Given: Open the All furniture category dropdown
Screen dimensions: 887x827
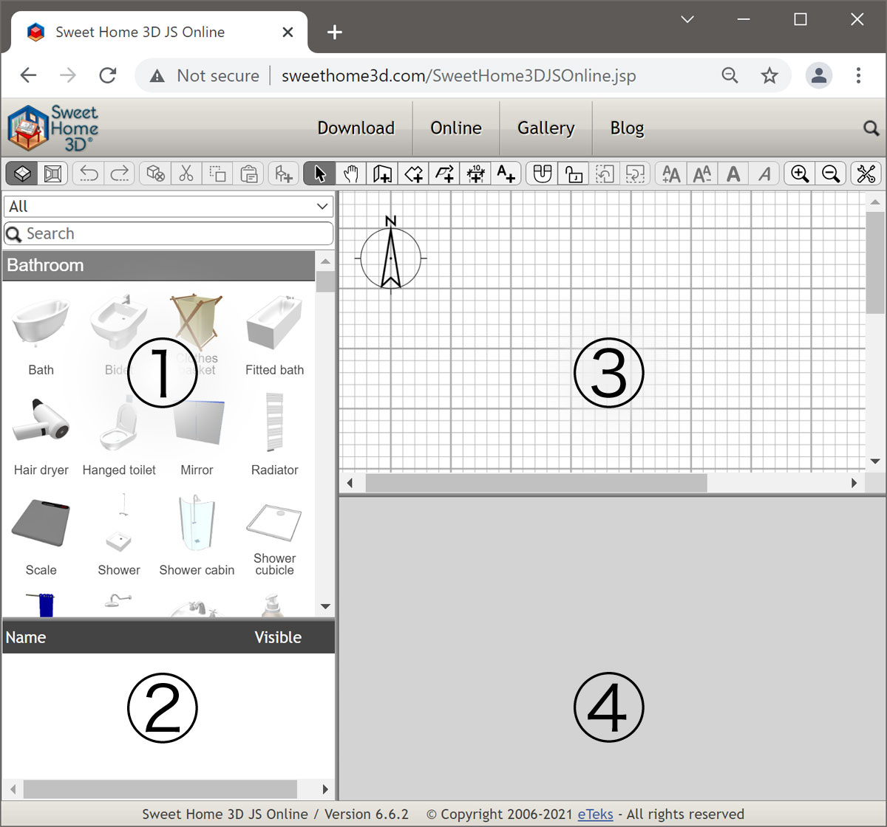Looking at the screenshot, I should [169, 207].
